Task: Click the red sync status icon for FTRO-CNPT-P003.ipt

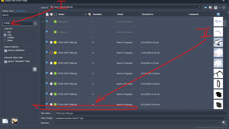Action: tap(51, 53)
